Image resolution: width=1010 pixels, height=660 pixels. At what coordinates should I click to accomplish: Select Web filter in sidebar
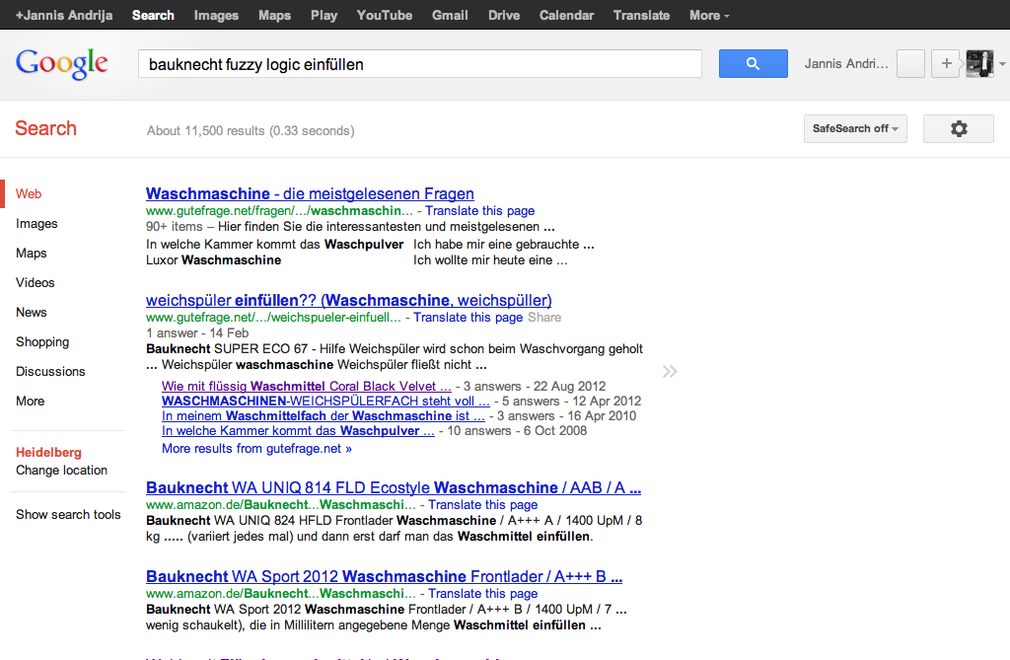(29, 194)
